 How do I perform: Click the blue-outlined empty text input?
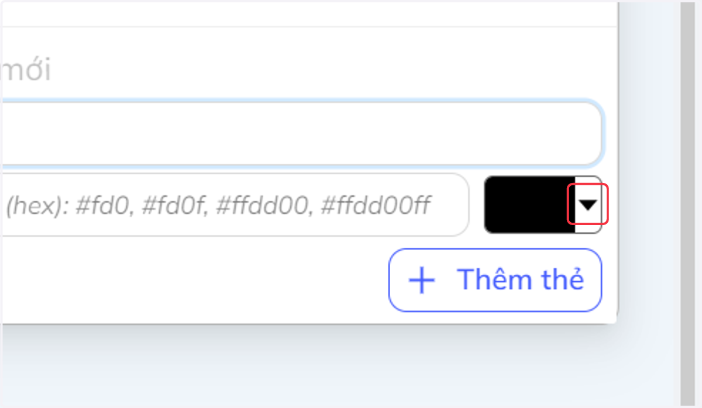coord(301,134)
